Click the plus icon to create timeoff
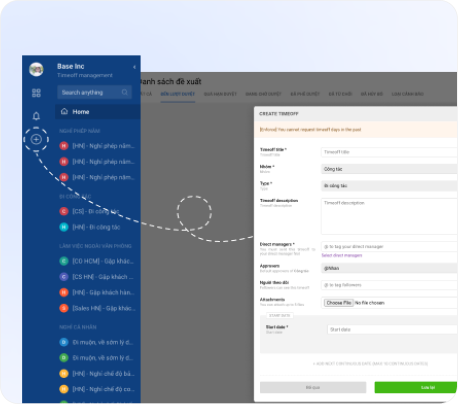458x404 pixels. click(x=36, y=139)
